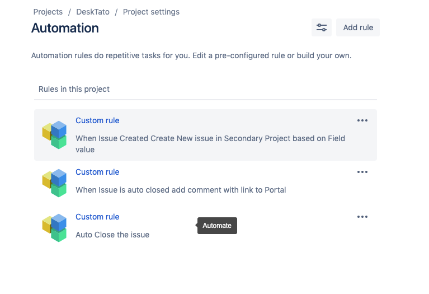Click cube icon of Secondary Project rule
The width and height of the screenshot is (429, 294).
point(55,134)
